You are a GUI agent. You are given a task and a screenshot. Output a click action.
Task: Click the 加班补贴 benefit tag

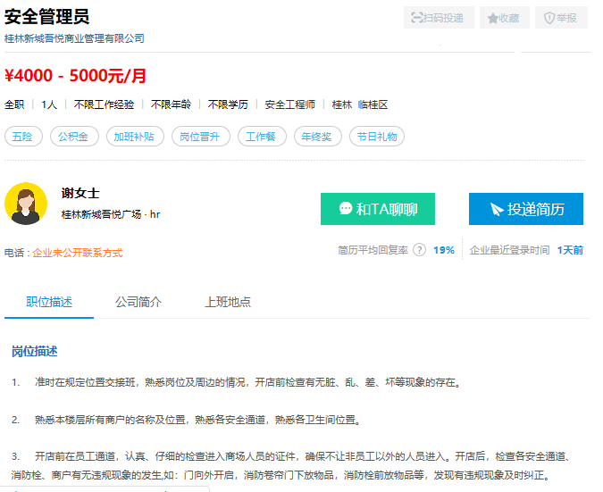[135, 137]
